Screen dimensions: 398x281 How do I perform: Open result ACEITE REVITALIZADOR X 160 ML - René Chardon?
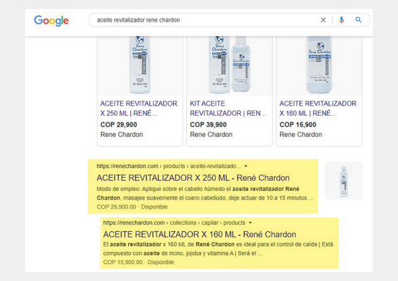[199, 234]
